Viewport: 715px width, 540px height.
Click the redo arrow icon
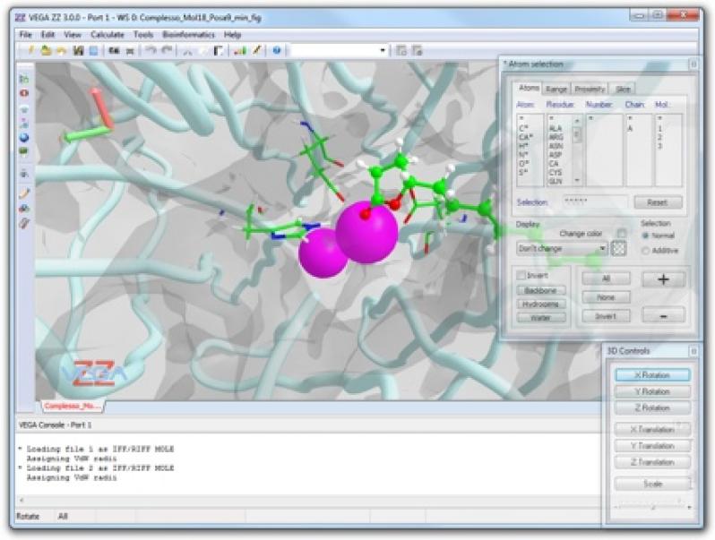click(167, 50)
